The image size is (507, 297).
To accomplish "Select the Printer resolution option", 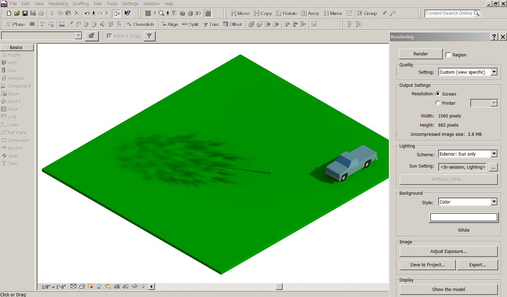I will (x=438, y=103).
